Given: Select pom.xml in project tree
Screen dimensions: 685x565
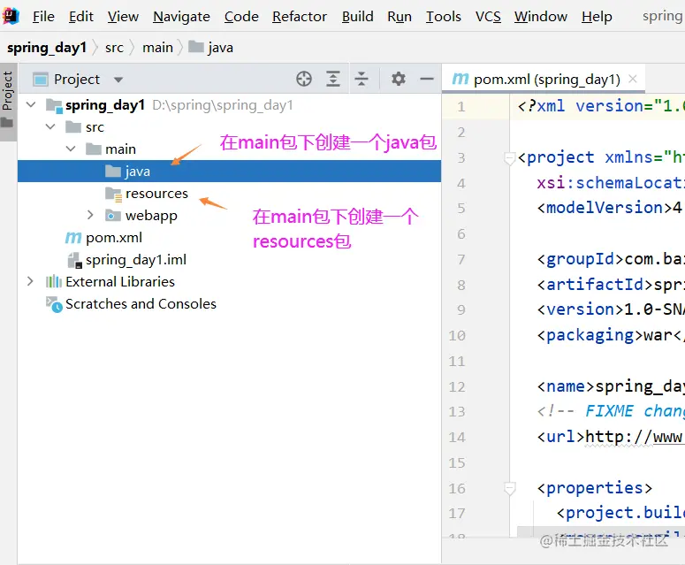Looking at the screenshot, I should (114, 238).
